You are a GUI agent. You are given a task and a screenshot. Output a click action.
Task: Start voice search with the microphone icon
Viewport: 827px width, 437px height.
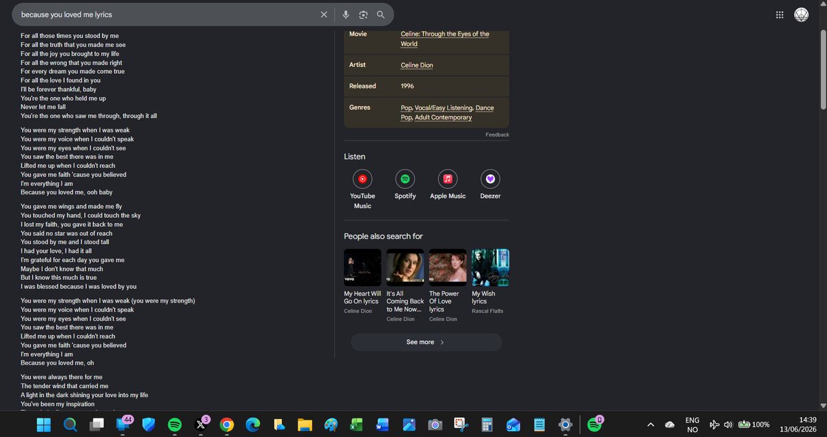[346, 14]
